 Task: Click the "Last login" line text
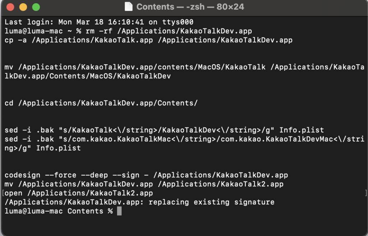point(99,22)
